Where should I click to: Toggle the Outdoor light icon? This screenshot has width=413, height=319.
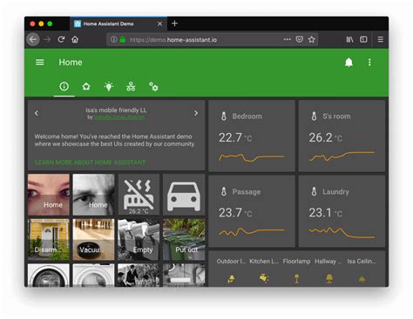coord(231,279)
